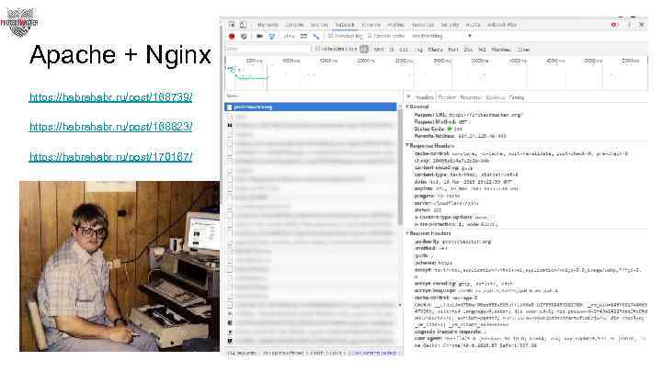Toggle the Hide data URLs checkbox
Screen dimensions: 662x372
[317, 49]
